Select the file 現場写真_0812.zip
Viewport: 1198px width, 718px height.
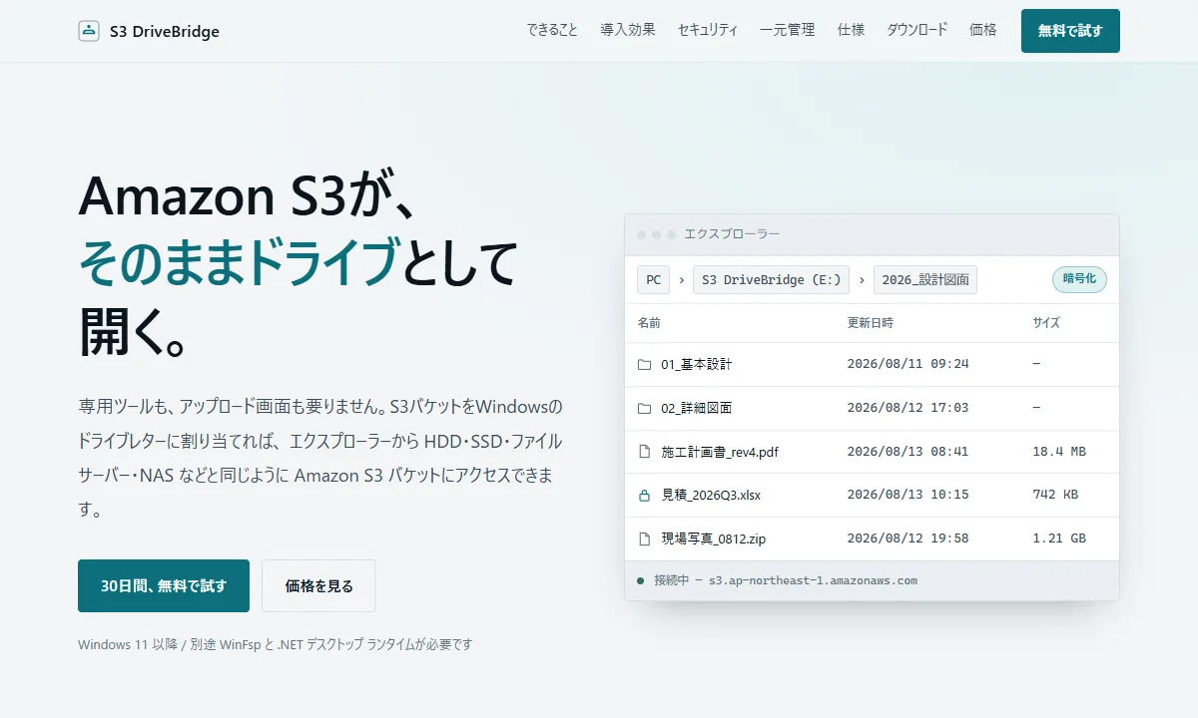point(714,538)
